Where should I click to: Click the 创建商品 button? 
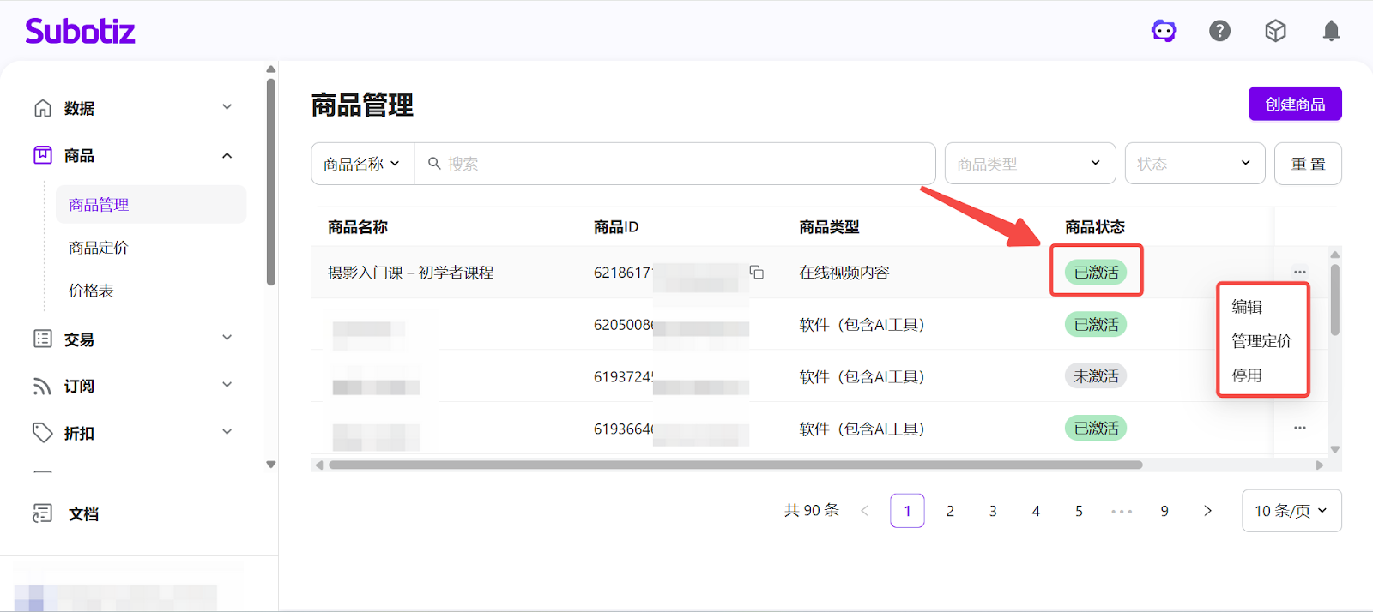coord(1294,105)
